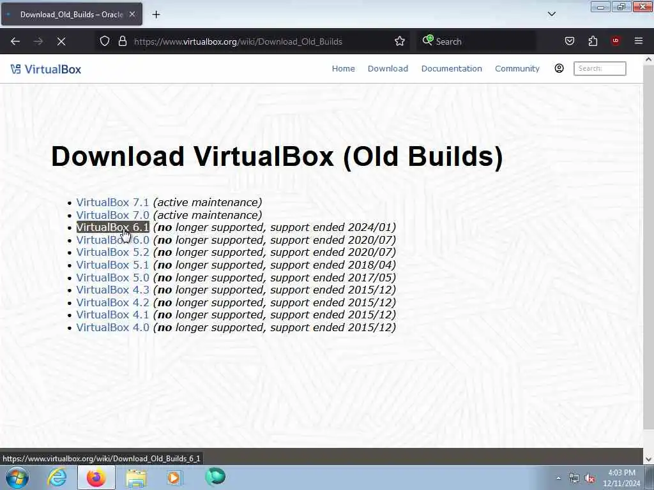The image size is (654, 490).
Task: Open the VirtualBox 5.1 link
Action: (112, 265)
